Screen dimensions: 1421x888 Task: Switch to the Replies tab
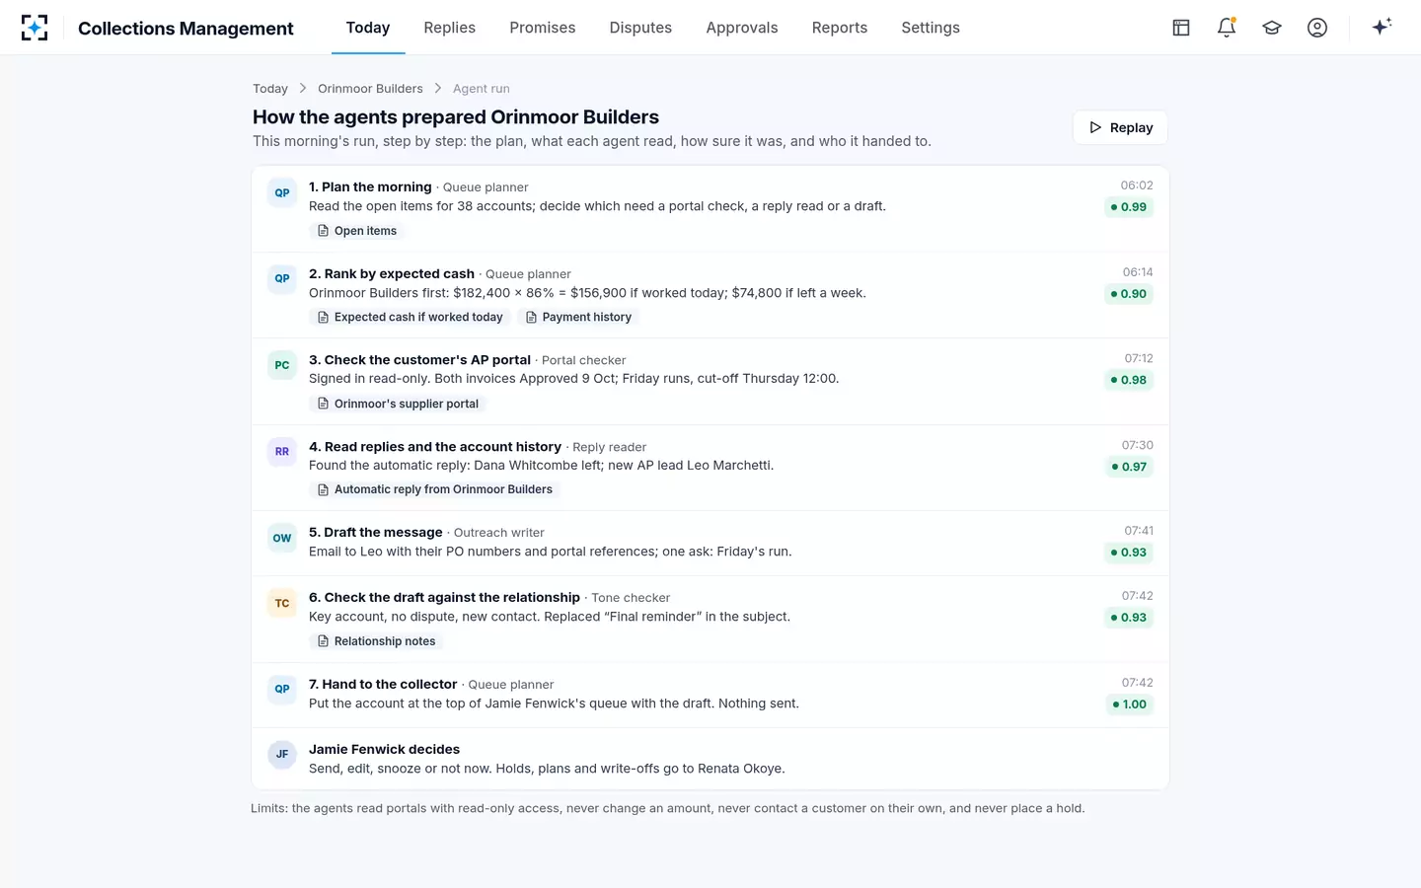pyautogui.click(x=450, y=28)
